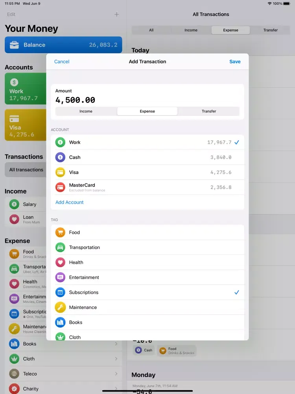
Task: Click the Health heart icon in tag list
Action: click(60, 262)
